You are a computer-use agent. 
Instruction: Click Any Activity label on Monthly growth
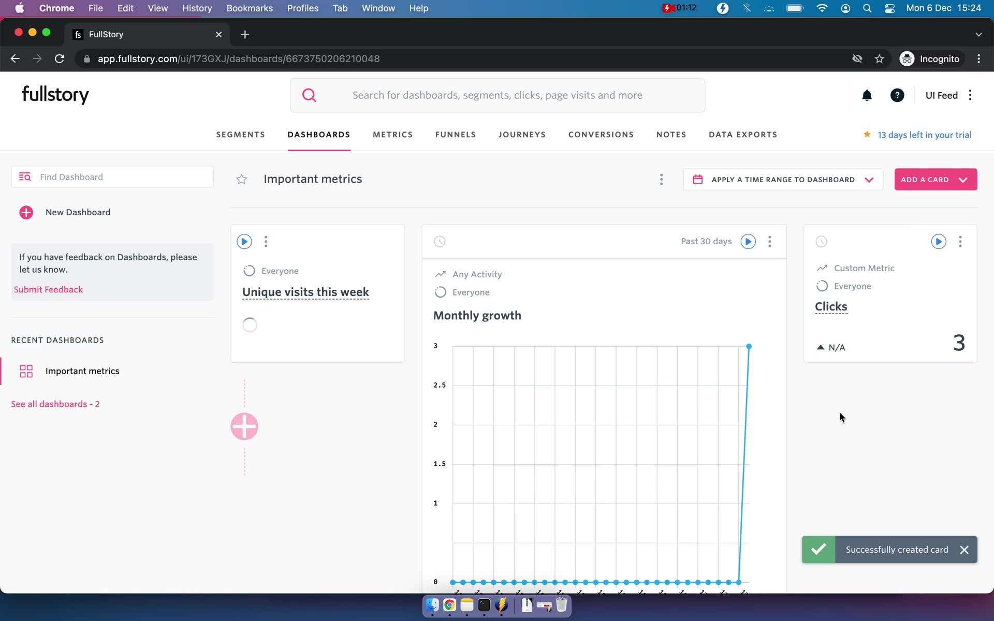[x=477, y=274]
